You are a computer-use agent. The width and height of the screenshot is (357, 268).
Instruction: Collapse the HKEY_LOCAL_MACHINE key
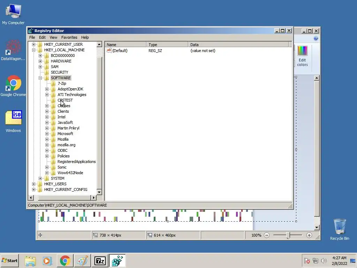pos(33,50)
